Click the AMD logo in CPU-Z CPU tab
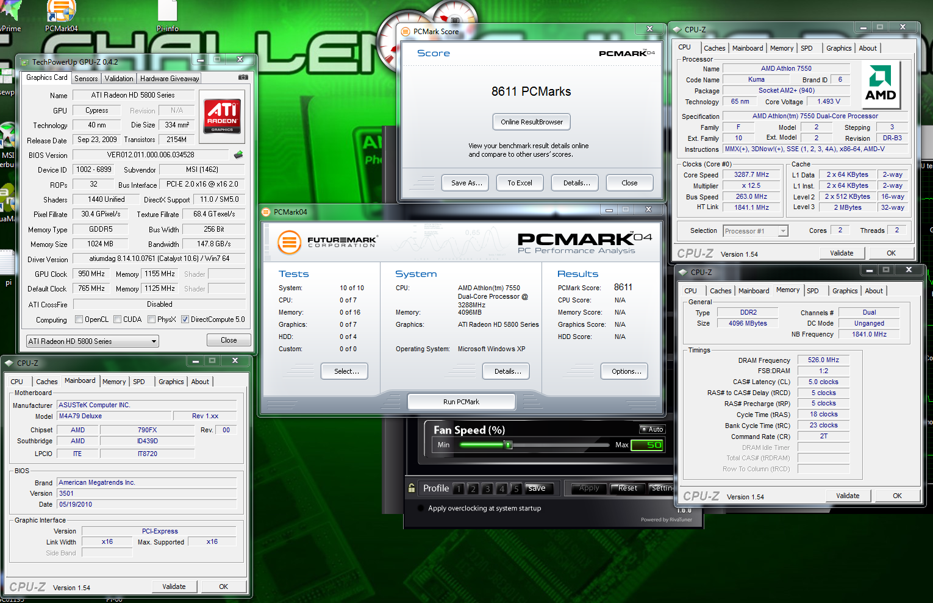Screen dimensions: 933x603 (881, 85)
